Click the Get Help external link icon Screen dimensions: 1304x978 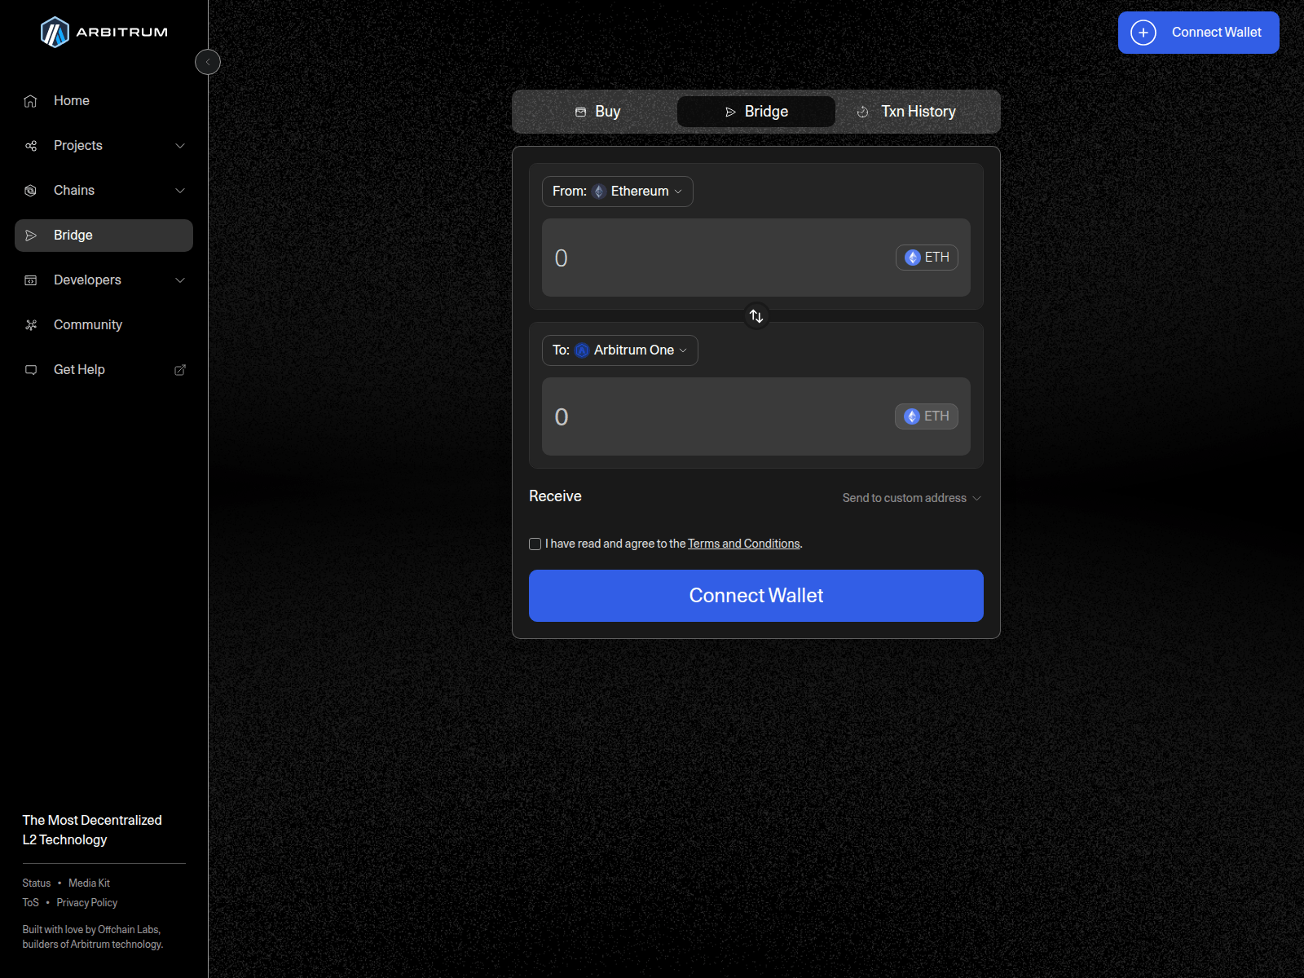pos(180,370)
